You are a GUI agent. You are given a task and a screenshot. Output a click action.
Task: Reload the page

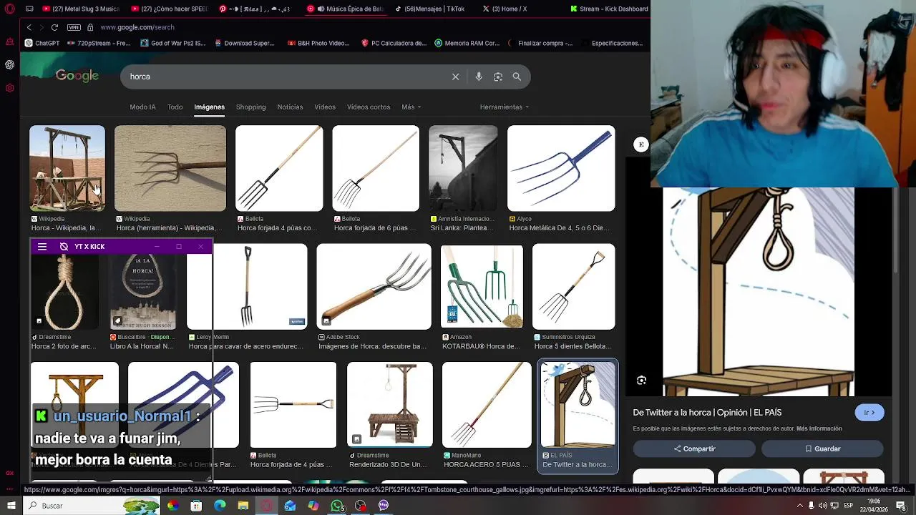[x=54, y=27]
